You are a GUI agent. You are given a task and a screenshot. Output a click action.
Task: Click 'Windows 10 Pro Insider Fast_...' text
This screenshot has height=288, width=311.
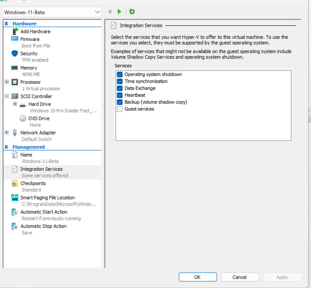63,111
